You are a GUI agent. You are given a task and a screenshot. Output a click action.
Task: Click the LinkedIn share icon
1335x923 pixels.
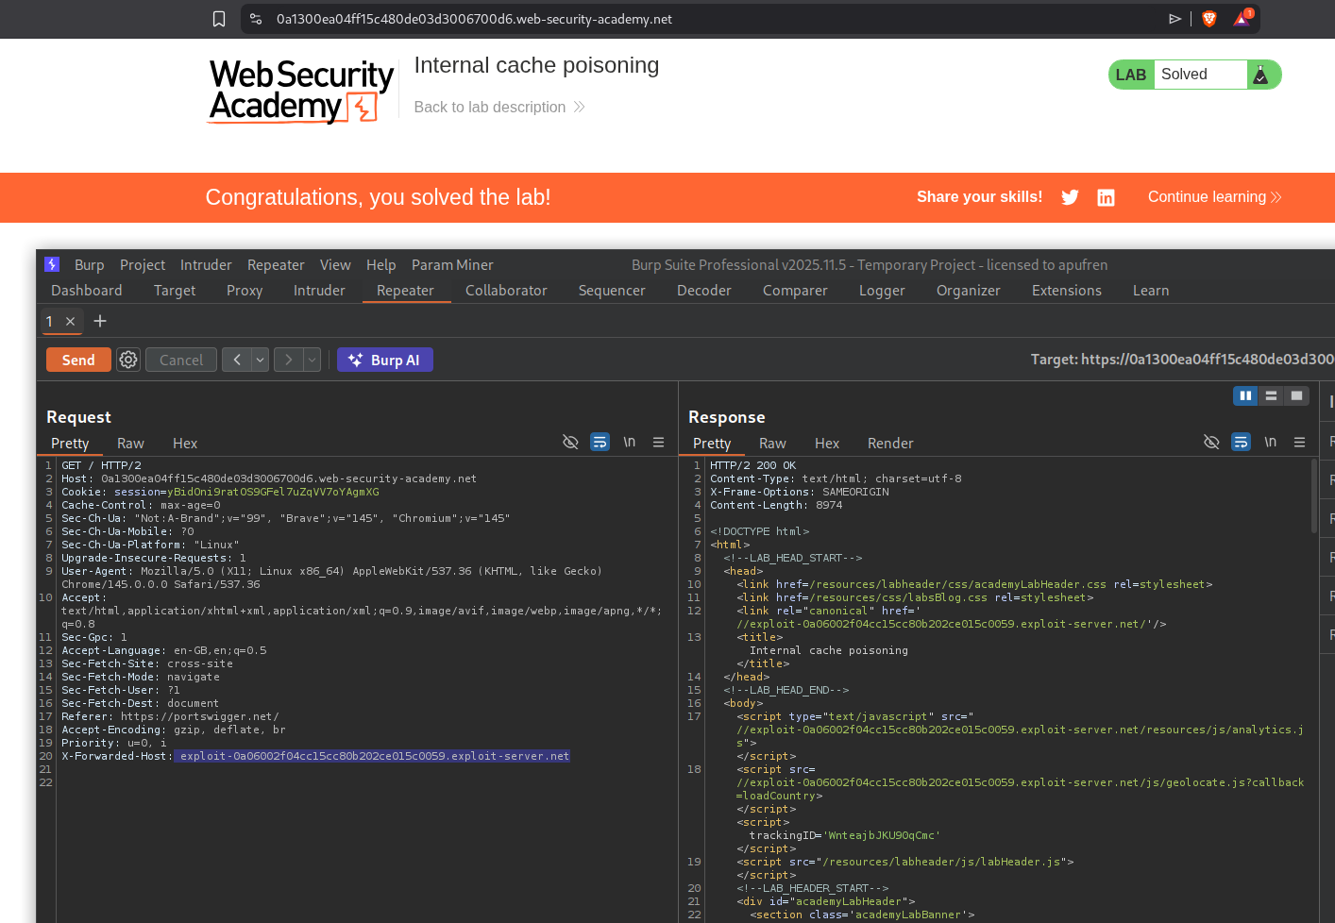(1106, 197)
